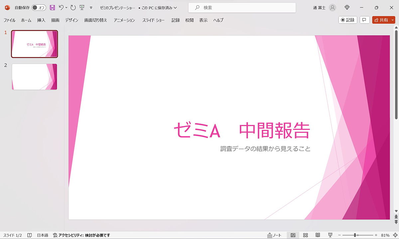Open reading view from the status bar

click(x=317, y=235)
